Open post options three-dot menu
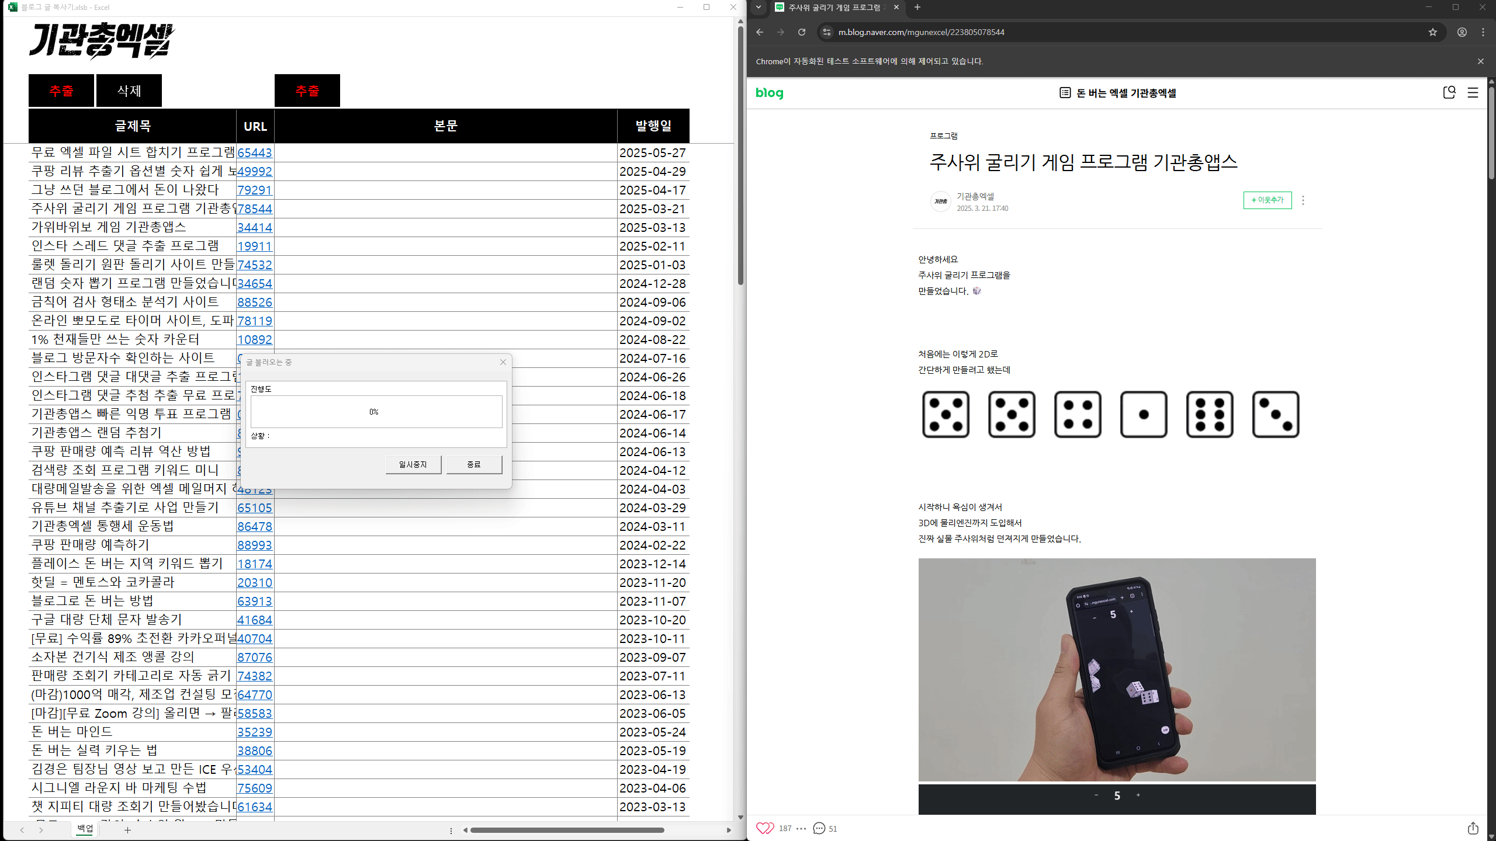Image resolution: width=1496 pixels, height=841 pixels. (1303, 200)
